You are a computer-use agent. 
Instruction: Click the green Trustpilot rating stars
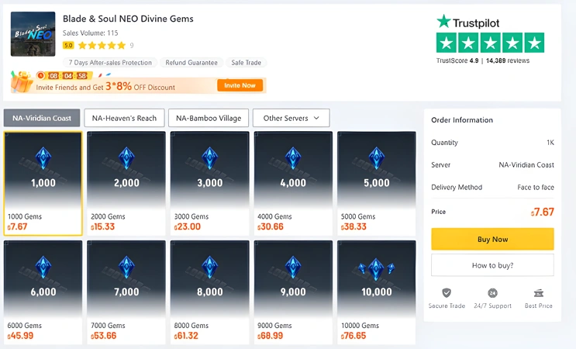490,43
